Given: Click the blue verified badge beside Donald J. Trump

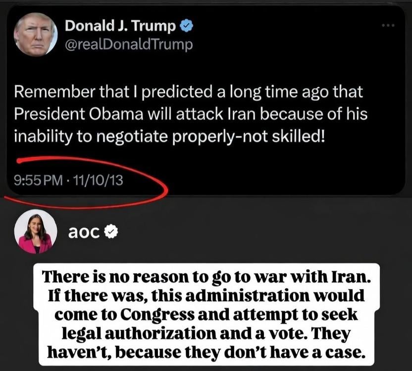Looking at the screenshot, I should (x=186, y=26).
